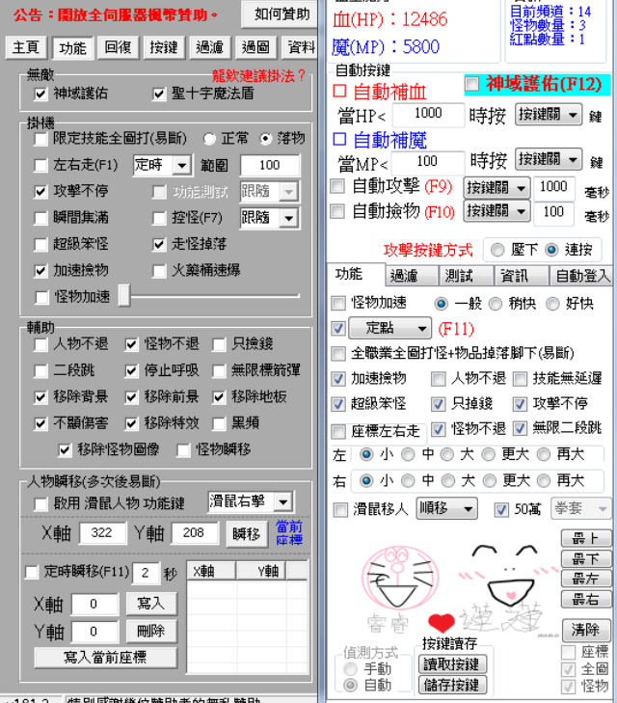
Task: Click the 最下 button
Action: click(586, 558)
